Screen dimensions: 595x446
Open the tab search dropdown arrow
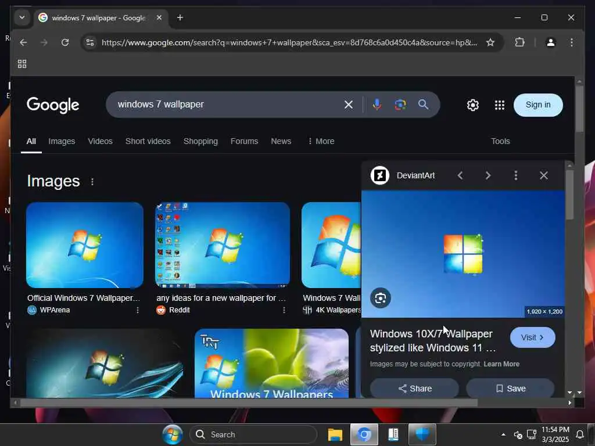click(x=22, y=17)
